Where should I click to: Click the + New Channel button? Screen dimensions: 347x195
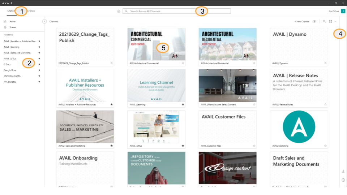(302, 22)
